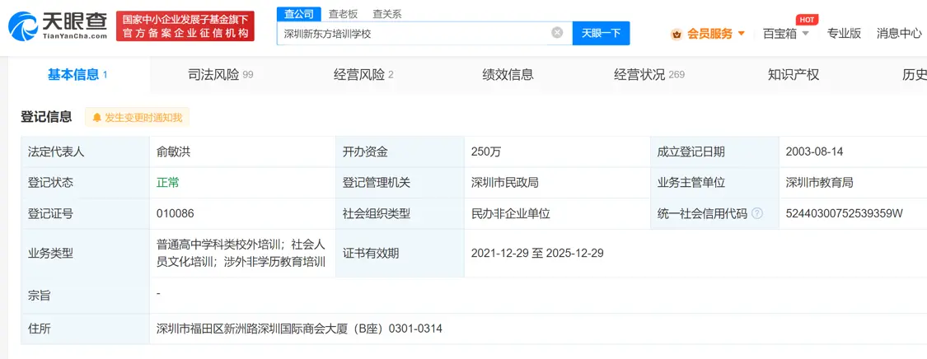The height and width of the screenshot is (359, 927).
Task: Select the 查老板 search tab
Action: [x=344, y=14]
